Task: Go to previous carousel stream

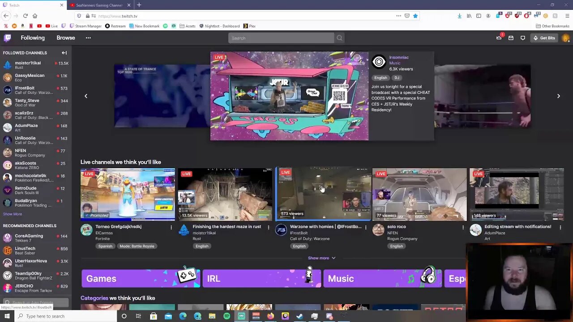Action: 86,96
